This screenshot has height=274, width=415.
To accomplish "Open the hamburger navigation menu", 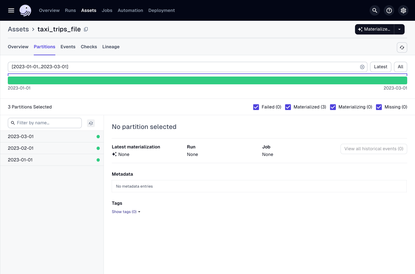I will pos(11,10).
